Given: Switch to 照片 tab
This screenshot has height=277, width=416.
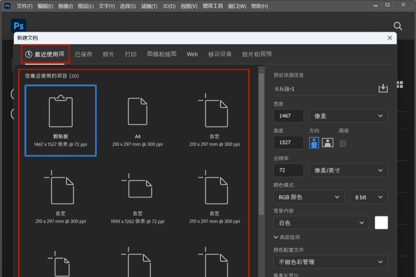Looking at the screenshot, I should pos(108,54).
